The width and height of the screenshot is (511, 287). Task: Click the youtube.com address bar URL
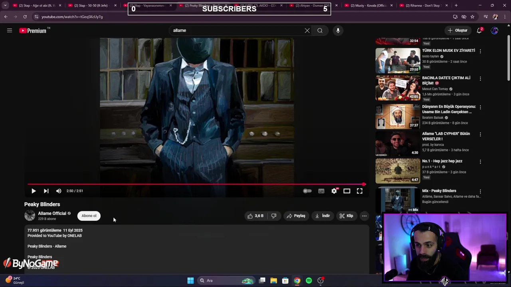coord(72,17)
